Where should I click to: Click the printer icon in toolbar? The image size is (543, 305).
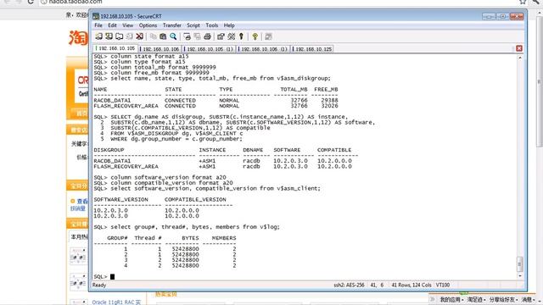207,36
